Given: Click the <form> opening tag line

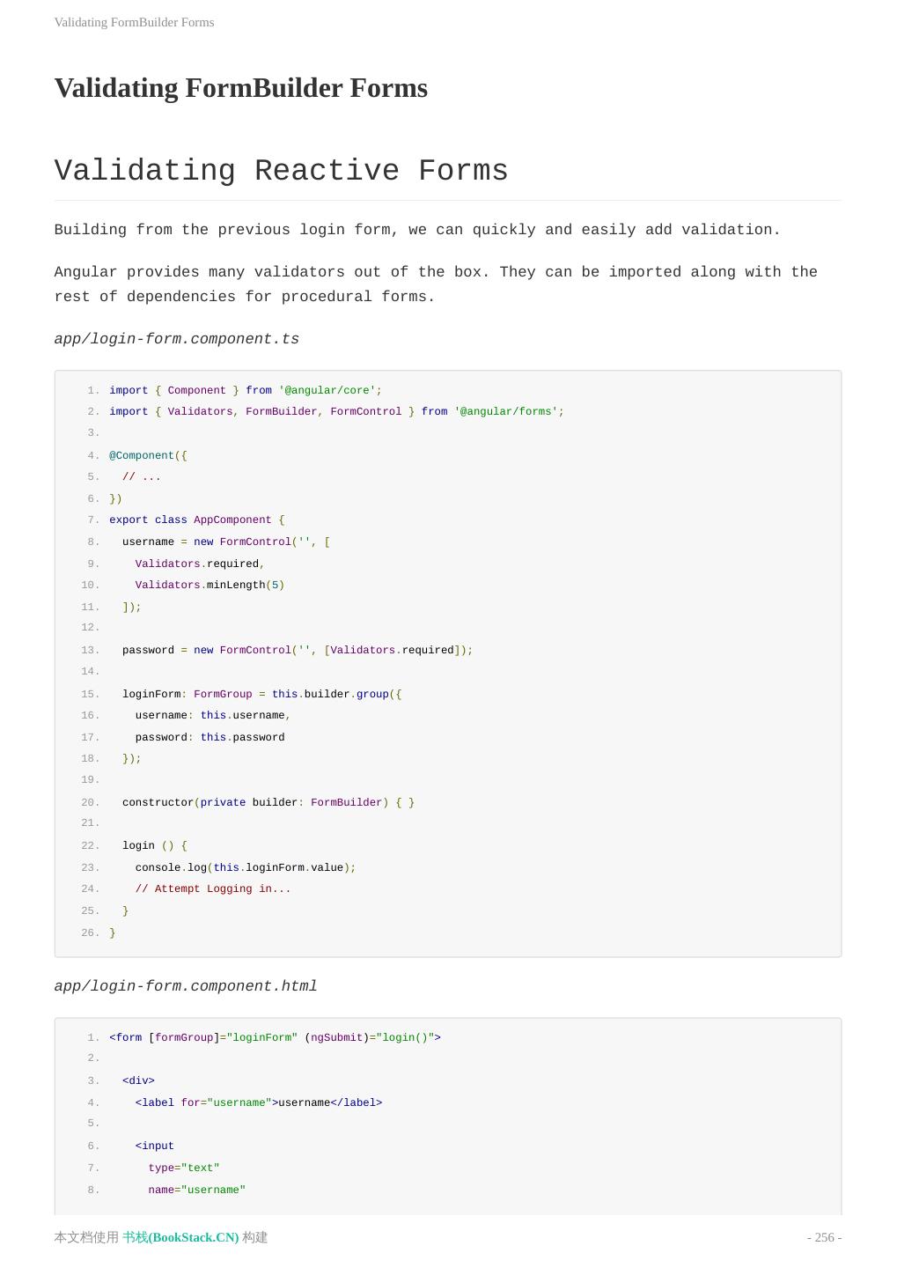Looking at the screenshot, I should click(275, 1037).
